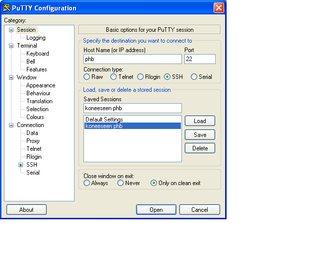Viewport: 318px width, 254px height.
Task: Open the SSH settings category in tree
Action: point(32,165)
